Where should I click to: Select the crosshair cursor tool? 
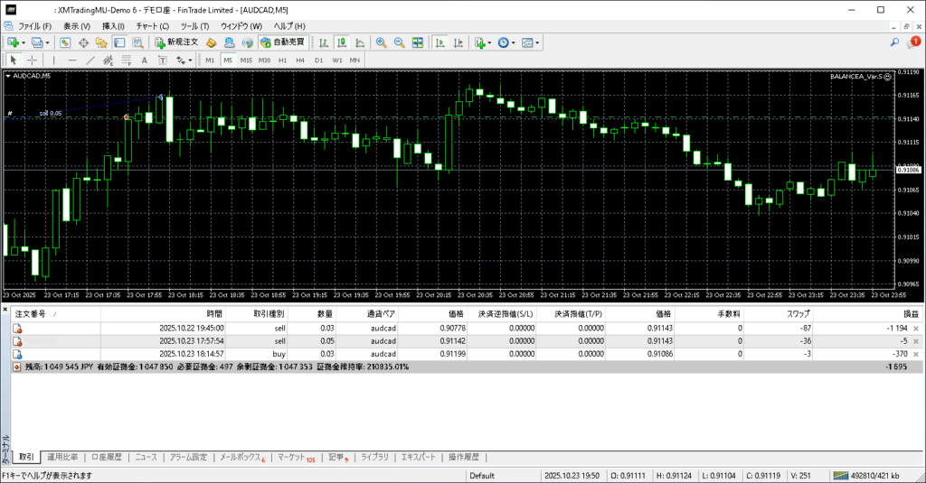32,60
